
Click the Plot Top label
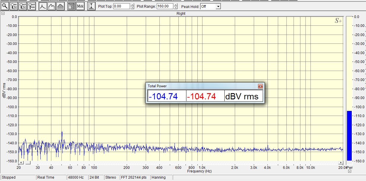(x=105, y=6)
